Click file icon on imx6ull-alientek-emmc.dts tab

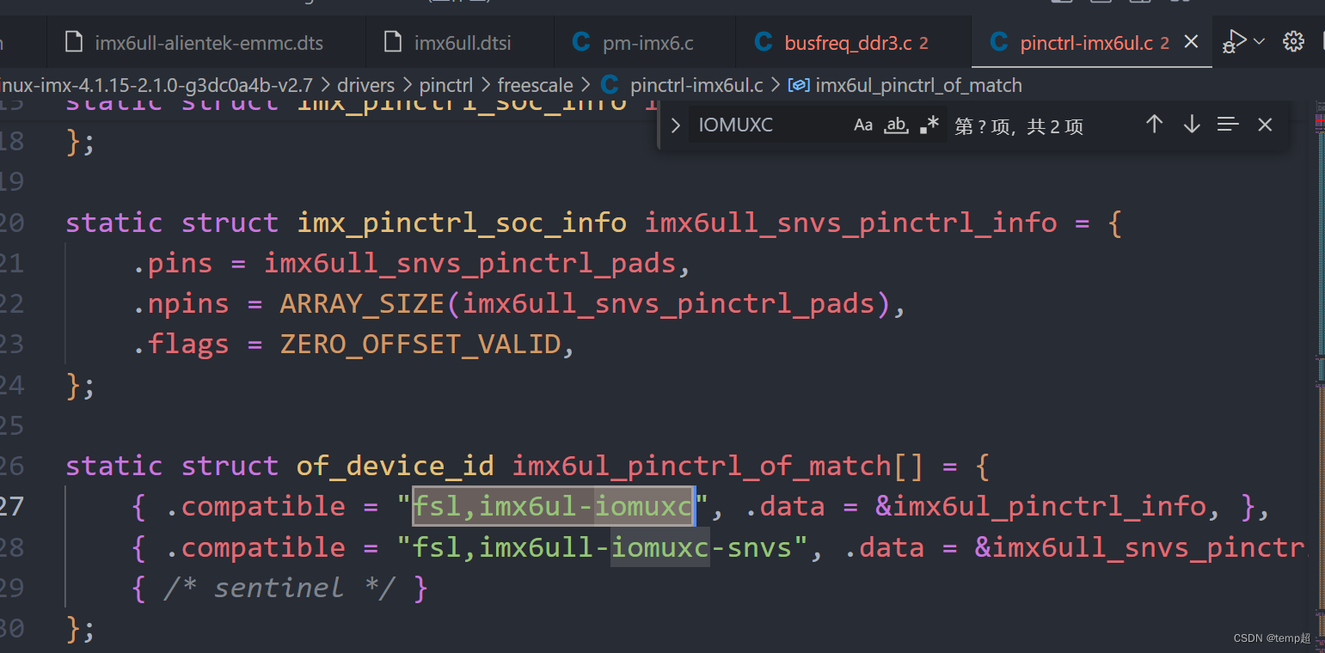(75, 41)
